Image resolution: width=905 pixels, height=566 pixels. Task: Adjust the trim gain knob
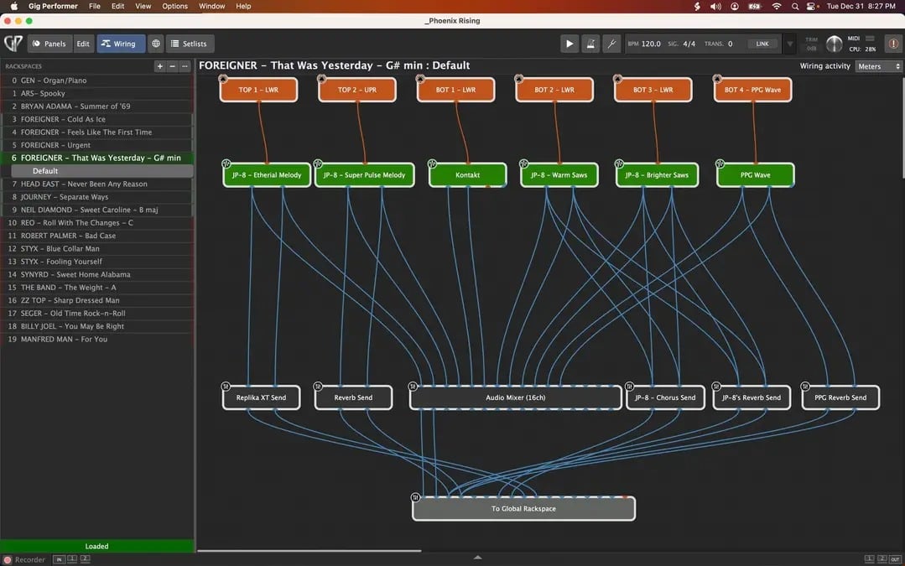[x=834, y=44]
